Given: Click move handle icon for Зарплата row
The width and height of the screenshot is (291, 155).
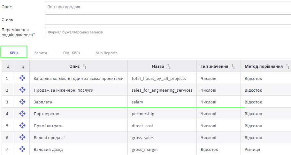Looking at the screenshot, I should [22, 102].
